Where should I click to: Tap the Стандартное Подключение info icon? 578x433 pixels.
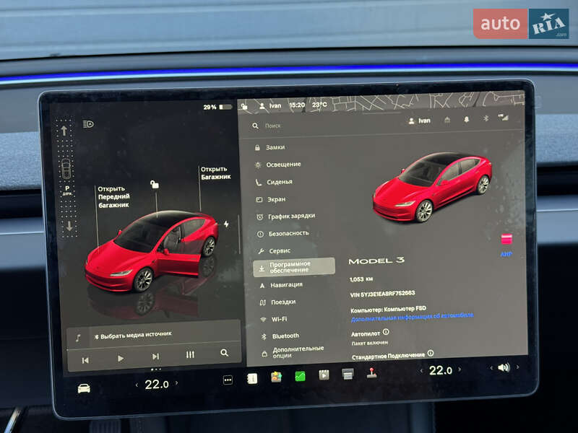click(x=431, y=353)
